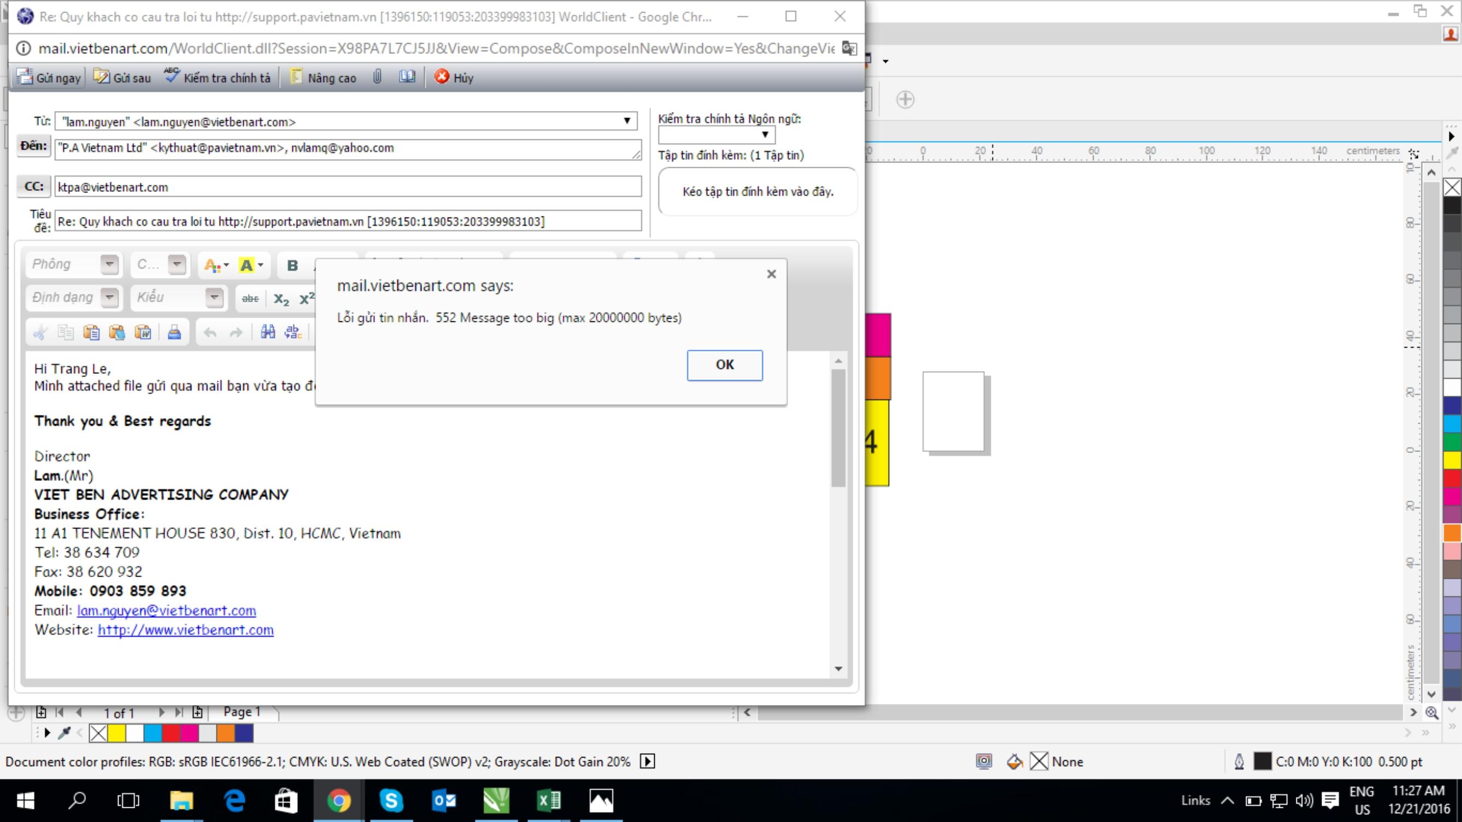
Task: Click the message body scrollbar
Action: 838,428
